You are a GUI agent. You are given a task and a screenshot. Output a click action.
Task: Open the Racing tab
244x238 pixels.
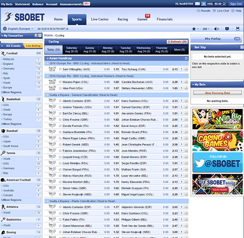click(123, 19)
